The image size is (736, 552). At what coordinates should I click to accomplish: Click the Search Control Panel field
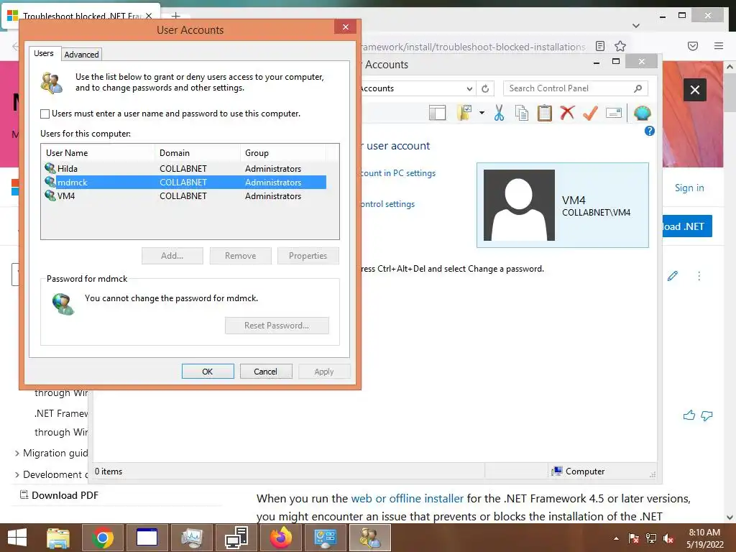click(576, 88)
